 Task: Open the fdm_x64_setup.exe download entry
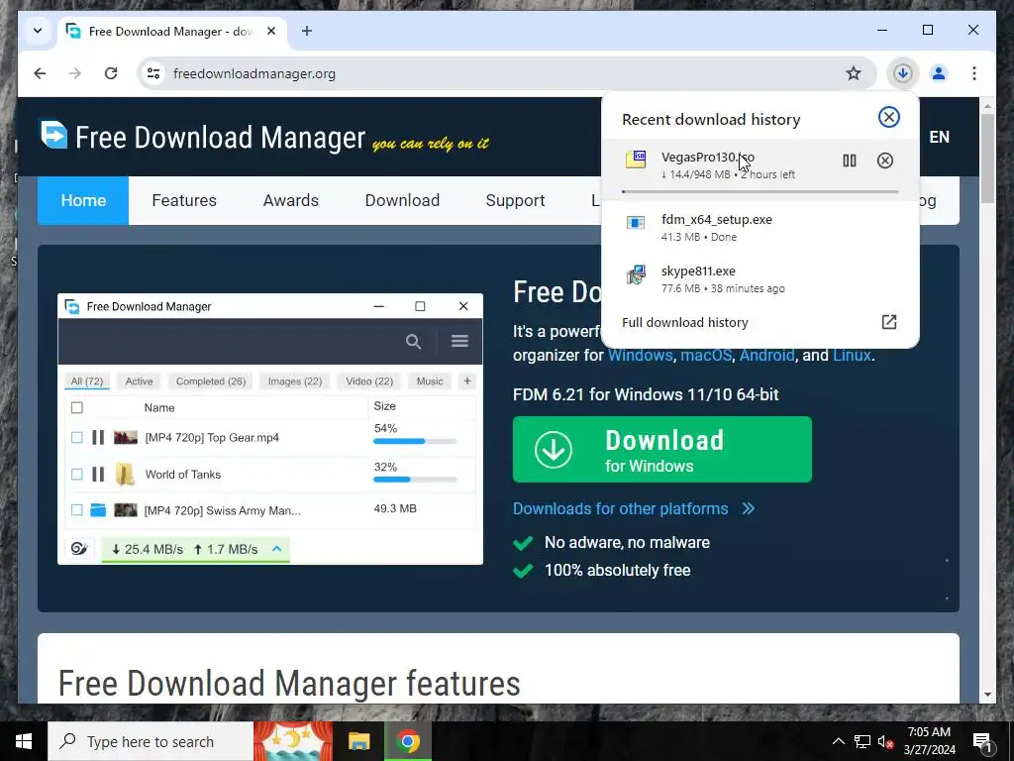[x=760, y=227]
